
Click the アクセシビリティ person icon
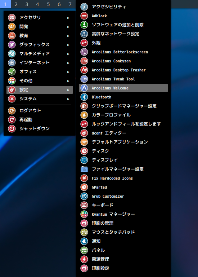84,7
